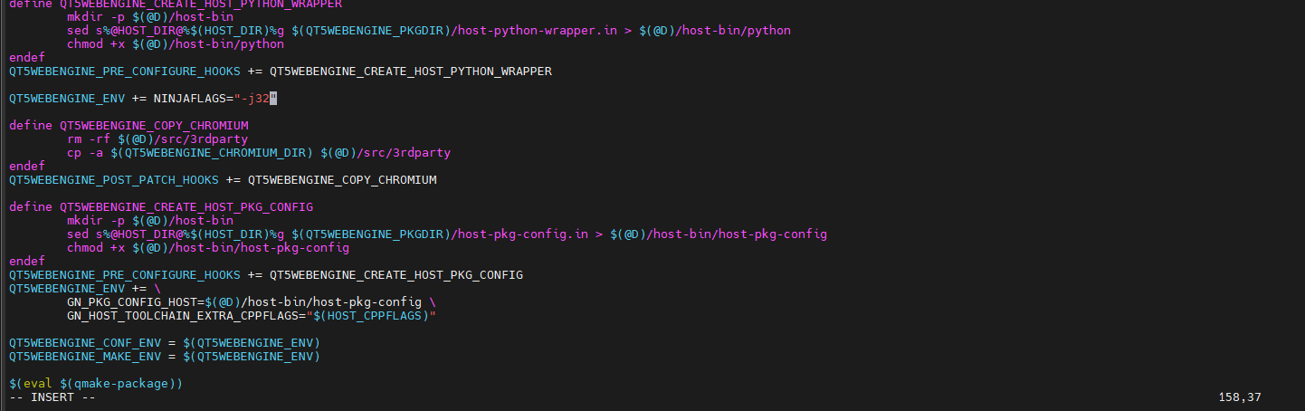Click the 158,37 cursor position indicator
The height and width of the screenshot is (411, 1305).
point(1240,397)
